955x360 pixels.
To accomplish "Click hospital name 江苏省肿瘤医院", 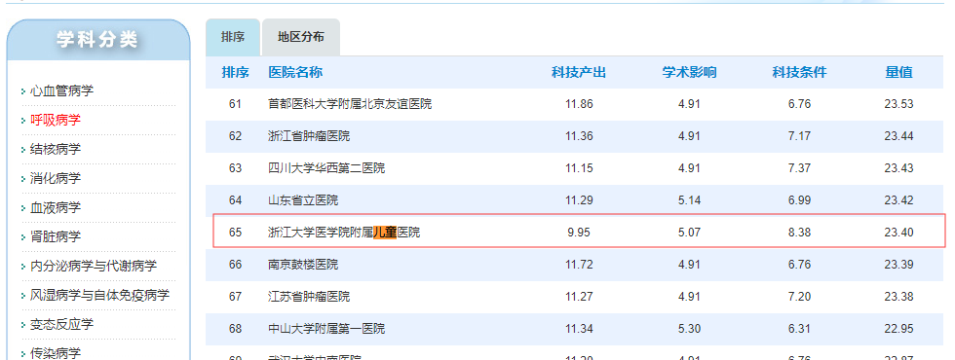I will [x=310, y=297].
